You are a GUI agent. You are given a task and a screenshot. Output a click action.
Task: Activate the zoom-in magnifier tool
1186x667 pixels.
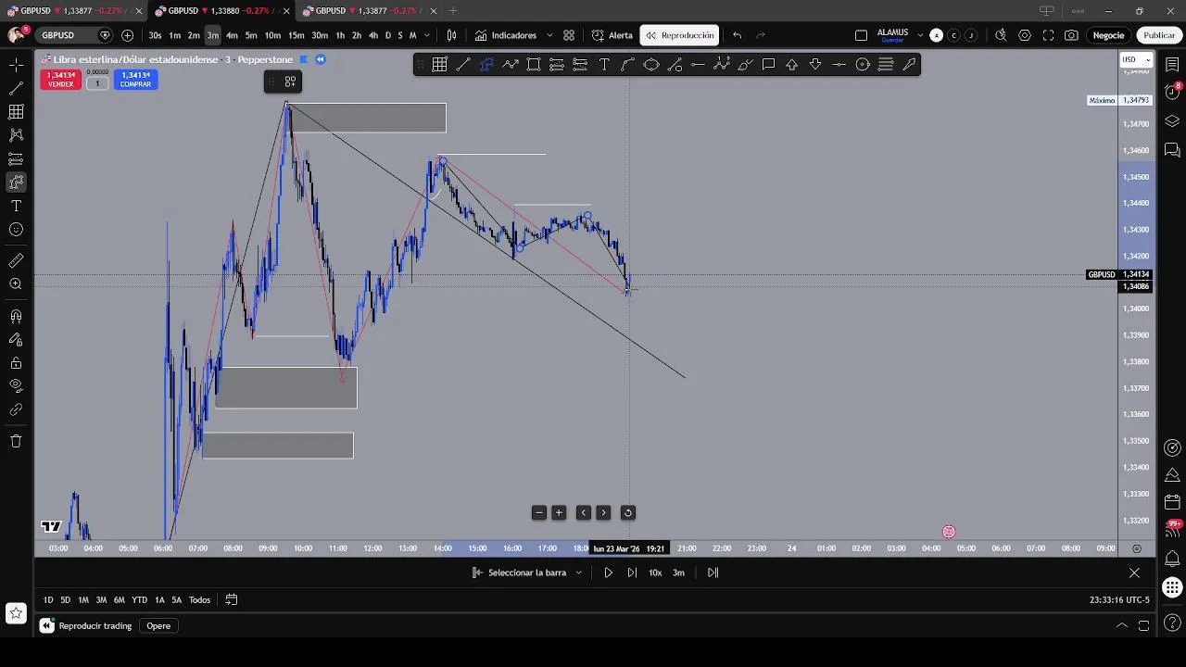coord(16,284)
